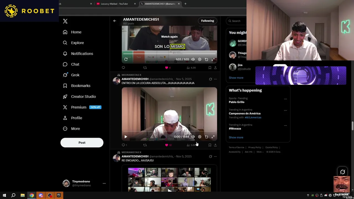354x199 pixels.
Task: Open Grok actions on LOCURA ABSOLUTA post
Action: (x=210, y=79)
